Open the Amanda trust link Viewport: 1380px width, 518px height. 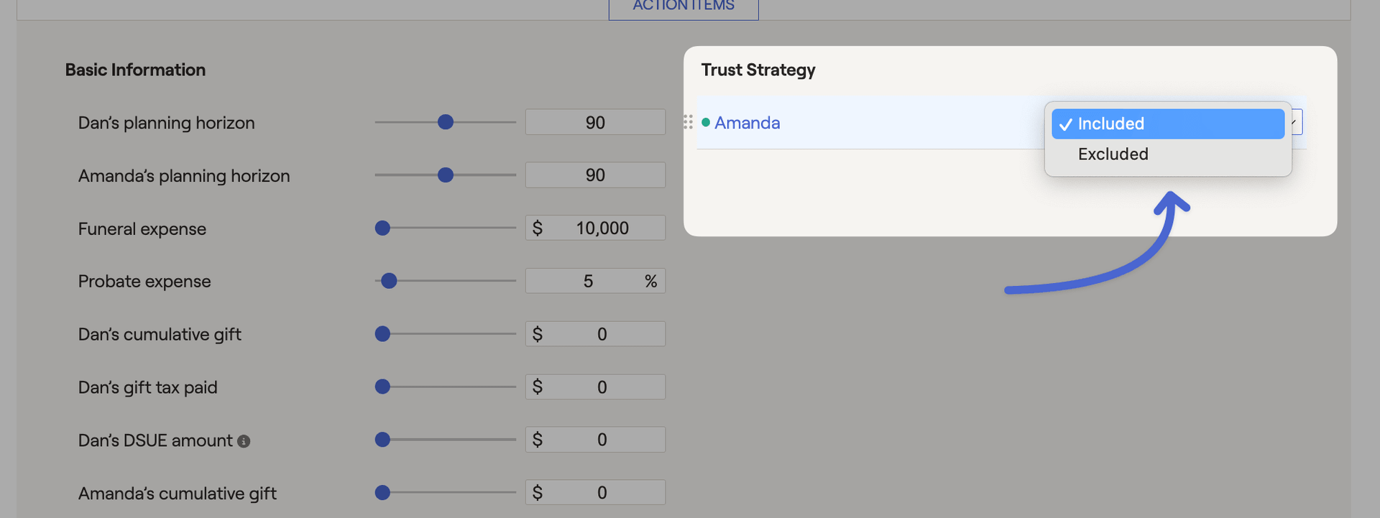747,123
